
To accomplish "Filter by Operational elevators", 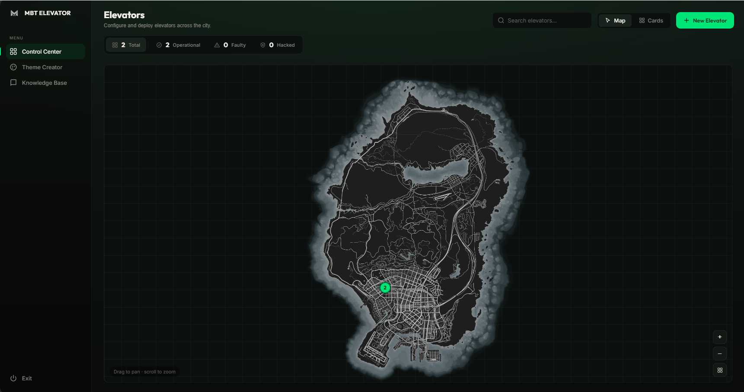I will coord(178,45).
